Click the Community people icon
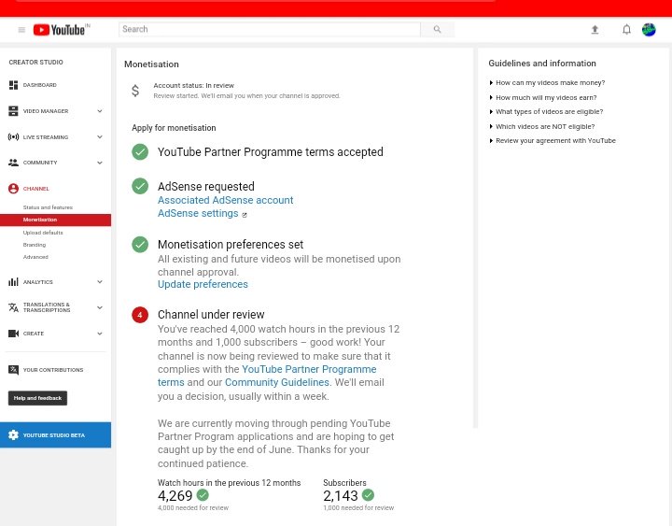 tap(13, 163)
